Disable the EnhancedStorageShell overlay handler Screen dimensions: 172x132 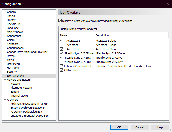(62, 66)
